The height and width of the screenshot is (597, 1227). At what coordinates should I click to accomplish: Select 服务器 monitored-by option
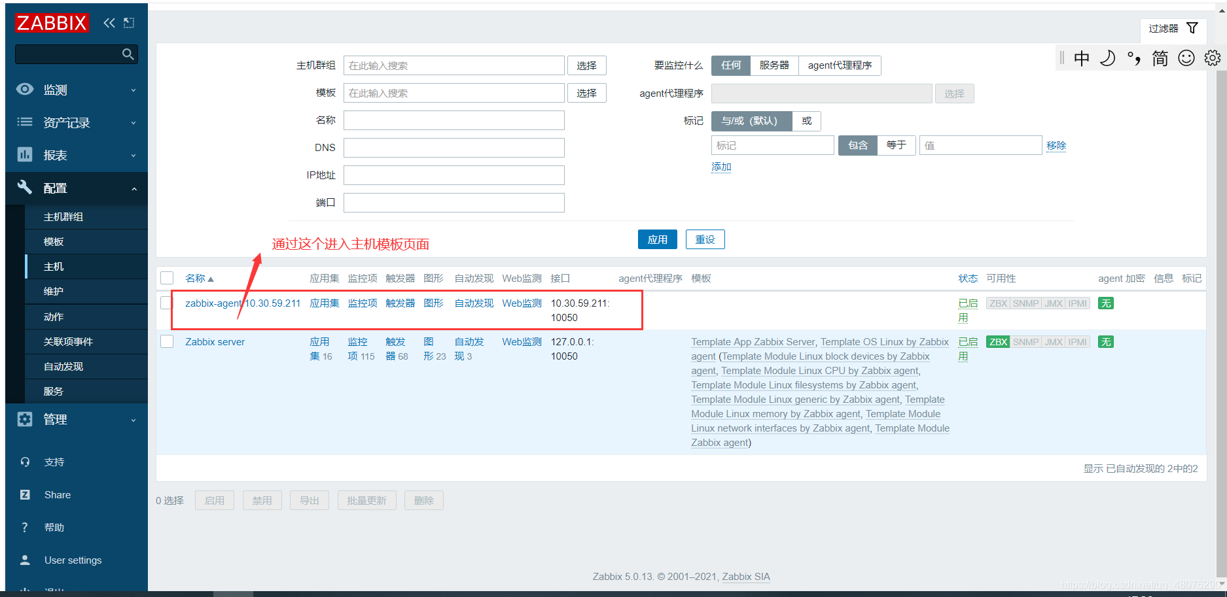(x=774, y=65)
